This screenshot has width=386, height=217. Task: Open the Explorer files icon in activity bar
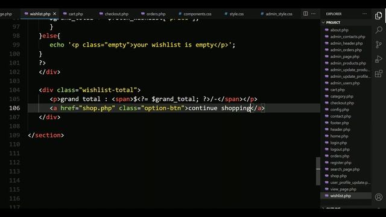point(379,16)
